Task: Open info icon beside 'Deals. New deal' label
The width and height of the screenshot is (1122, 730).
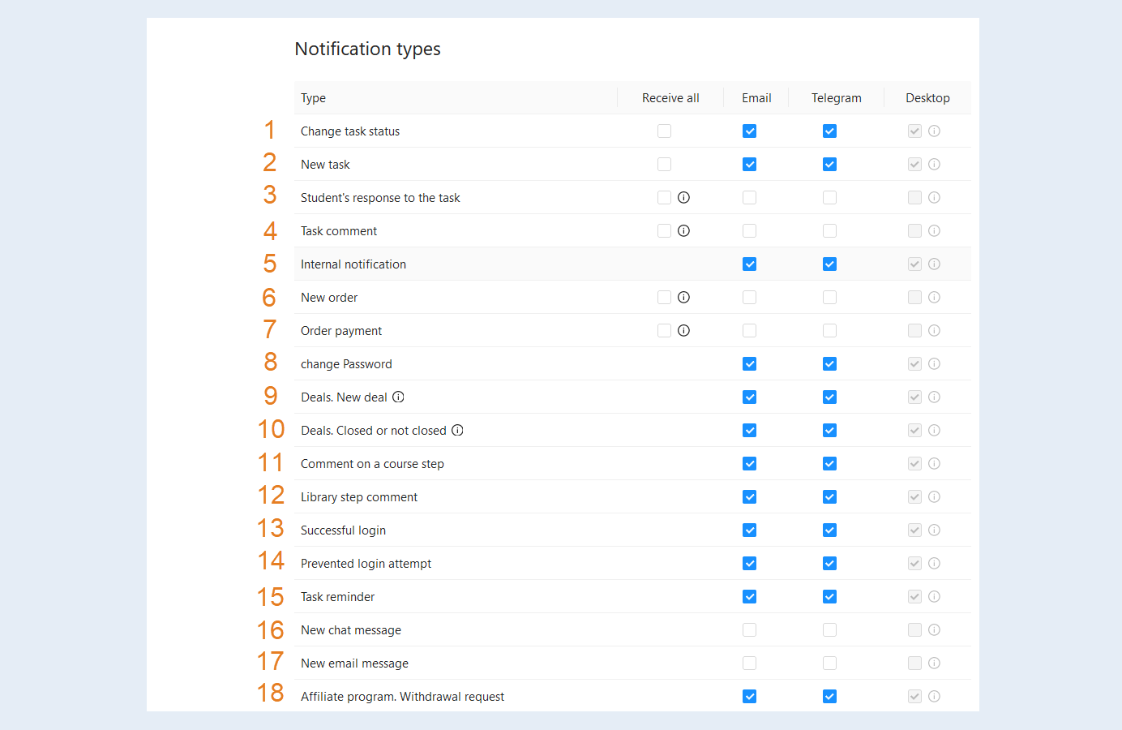Action: (398, 397)
